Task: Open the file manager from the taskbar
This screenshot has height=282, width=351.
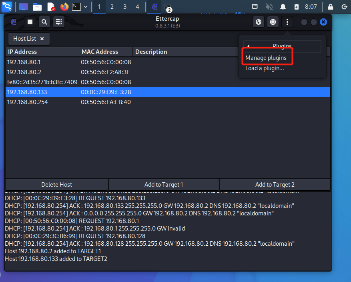Action: [x=37, y=7]
